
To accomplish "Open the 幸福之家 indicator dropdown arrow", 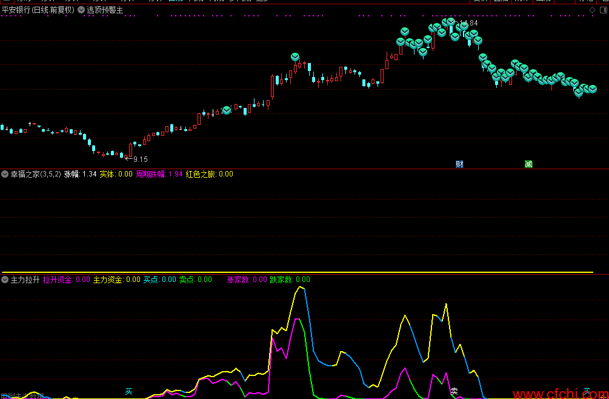I will (5, 174).
